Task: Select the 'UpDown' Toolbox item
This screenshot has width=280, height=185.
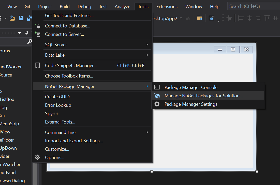Action: (8, 148)
